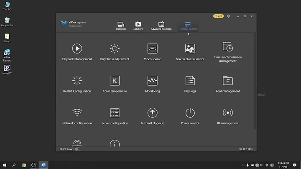Click the ViPlex Express taskbar button

[x=43, y=165]
